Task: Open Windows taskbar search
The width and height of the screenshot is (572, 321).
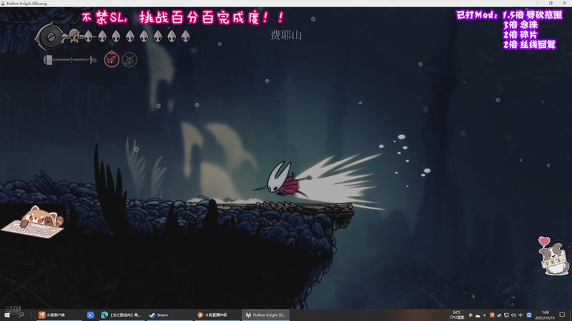Action: [x=22, y=315]
